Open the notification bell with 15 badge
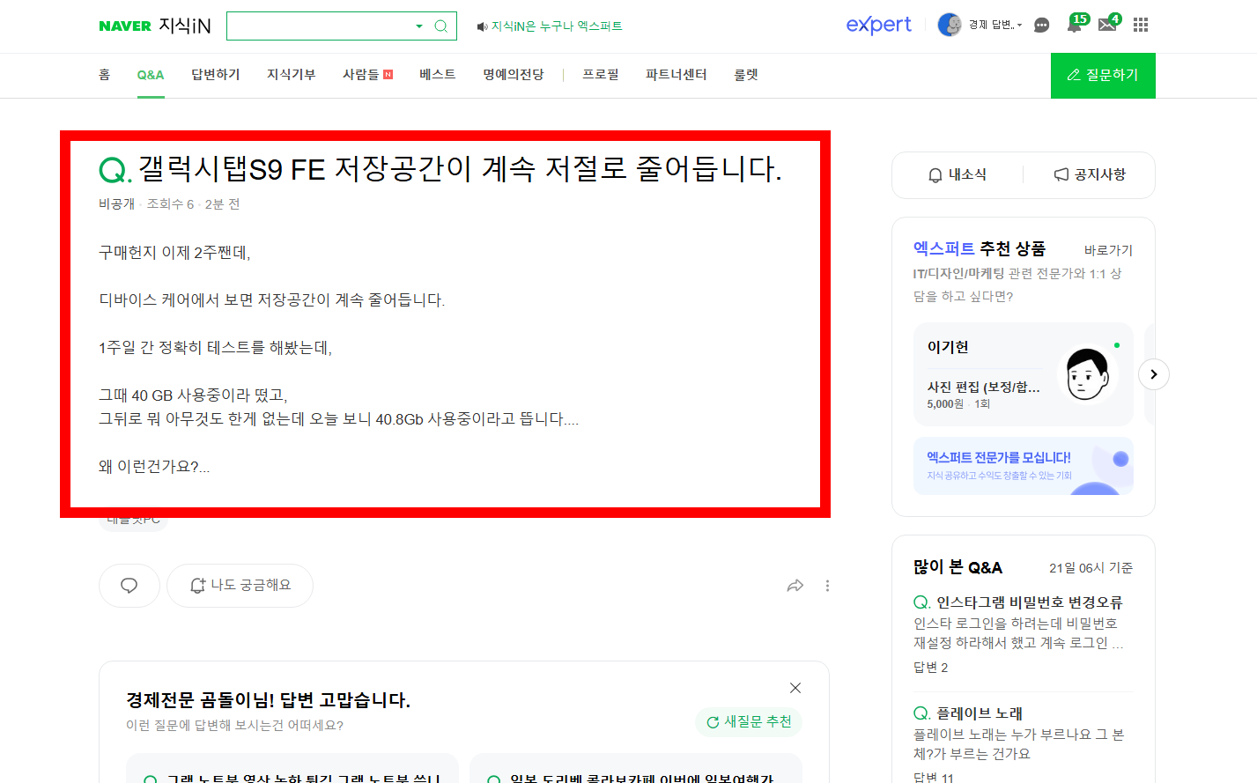This screenshot has width=1257, height=783. [1076, 24]
